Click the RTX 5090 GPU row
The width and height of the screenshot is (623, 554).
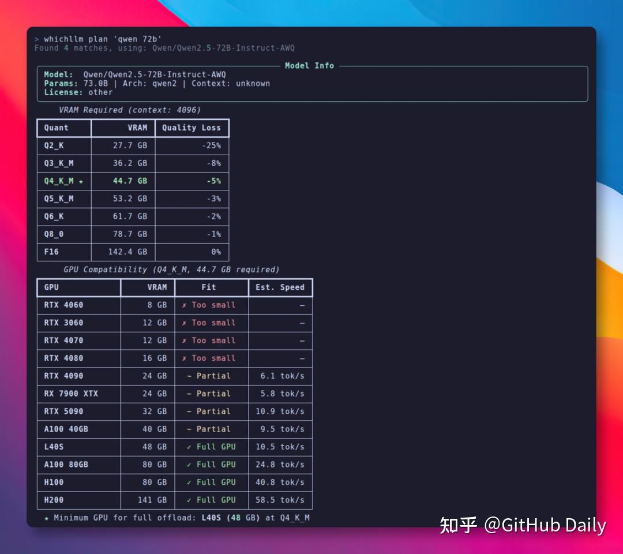click(175, 411)
